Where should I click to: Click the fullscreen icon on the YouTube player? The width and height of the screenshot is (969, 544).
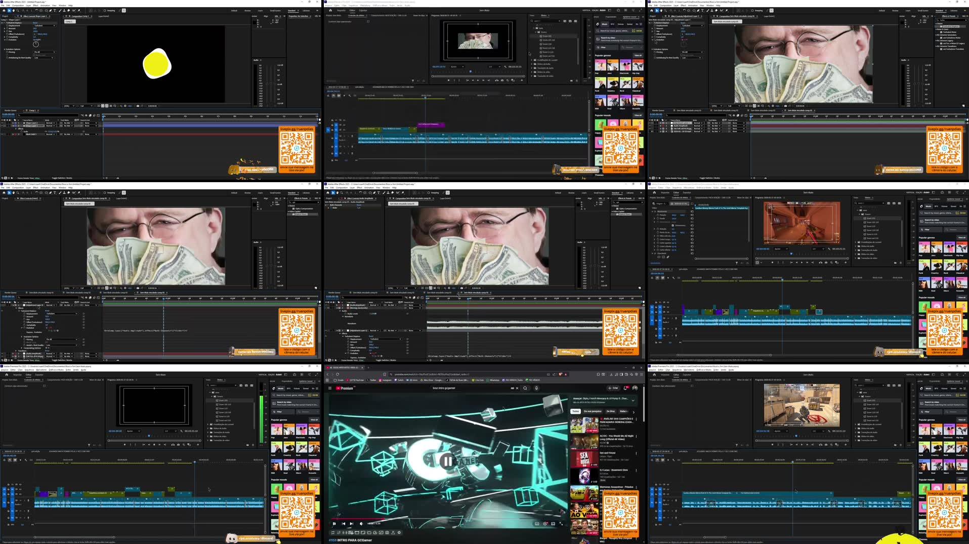pyautogui.click(x=562, y=524)
